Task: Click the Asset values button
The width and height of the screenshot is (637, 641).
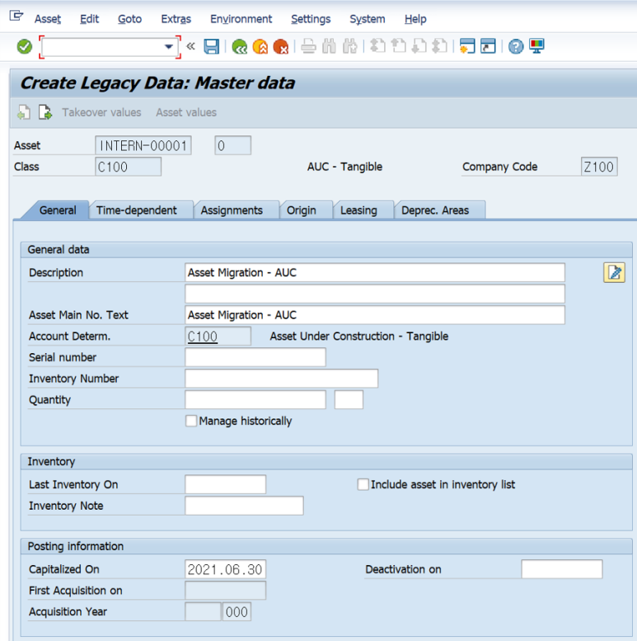Action: tap(186, 112)
